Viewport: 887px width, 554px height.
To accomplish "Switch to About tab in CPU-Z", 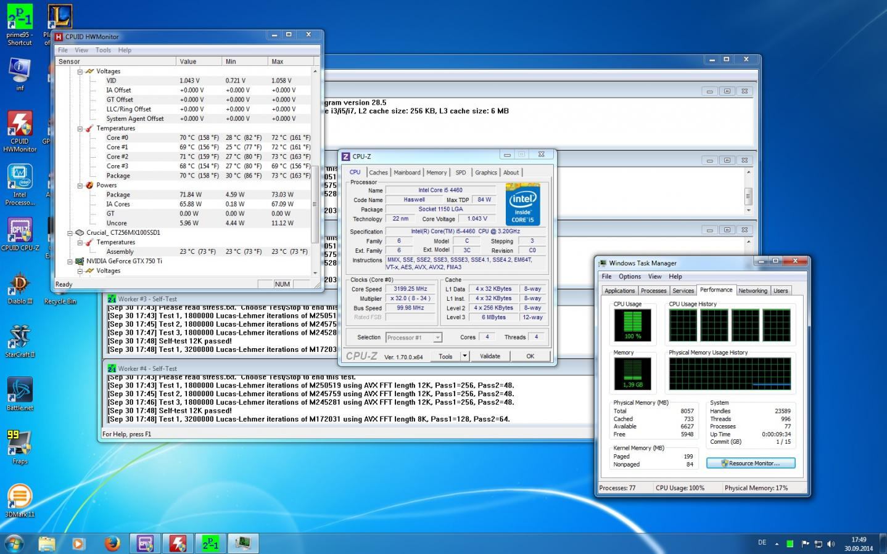I will point(511,173).
